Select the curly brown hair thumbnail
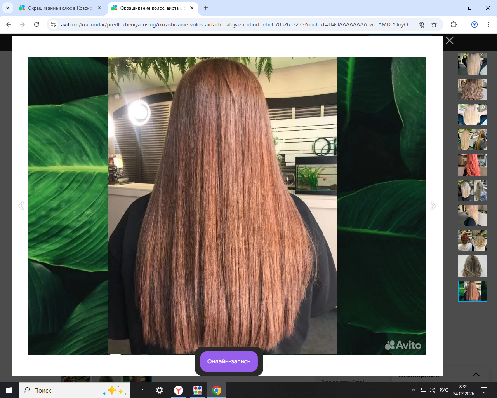The image size is (497, 398). click(x=473, y=89)
